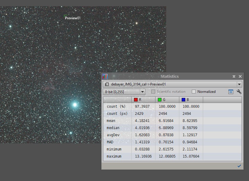This screenshot has width=249, height=181.
Task: Click the G mean value 6.91684
Action: click(x=166, y=121)
